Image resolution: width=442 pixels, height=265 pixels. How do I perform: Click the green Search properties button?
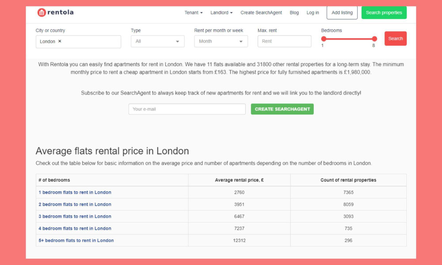[x=384, y=12]
